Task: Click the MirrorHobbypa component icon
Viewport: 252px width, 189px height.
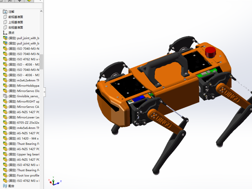Action: tap(5, 86)
